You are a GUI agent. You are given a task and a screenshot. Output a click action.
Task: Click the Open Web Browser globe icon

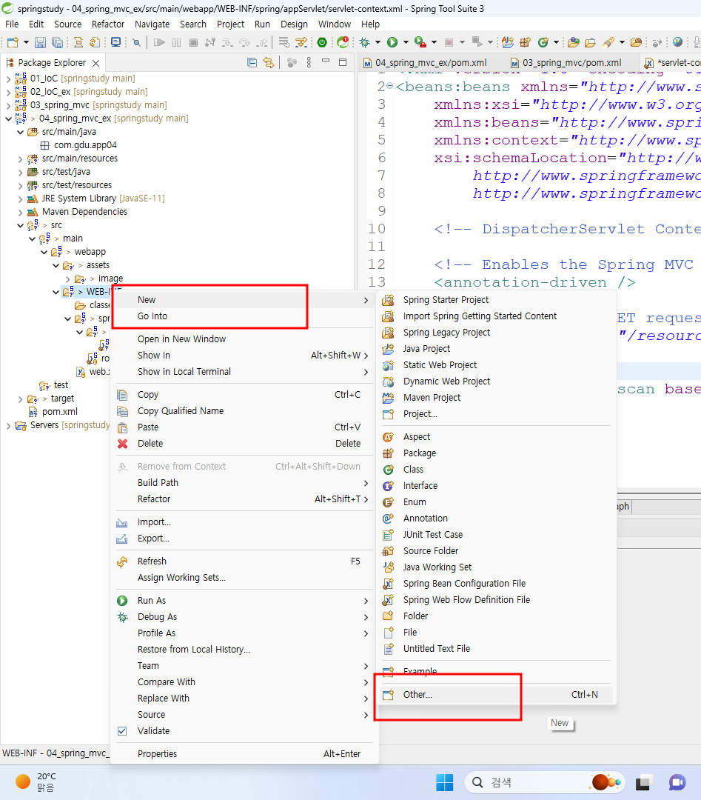tap(677, 42)
